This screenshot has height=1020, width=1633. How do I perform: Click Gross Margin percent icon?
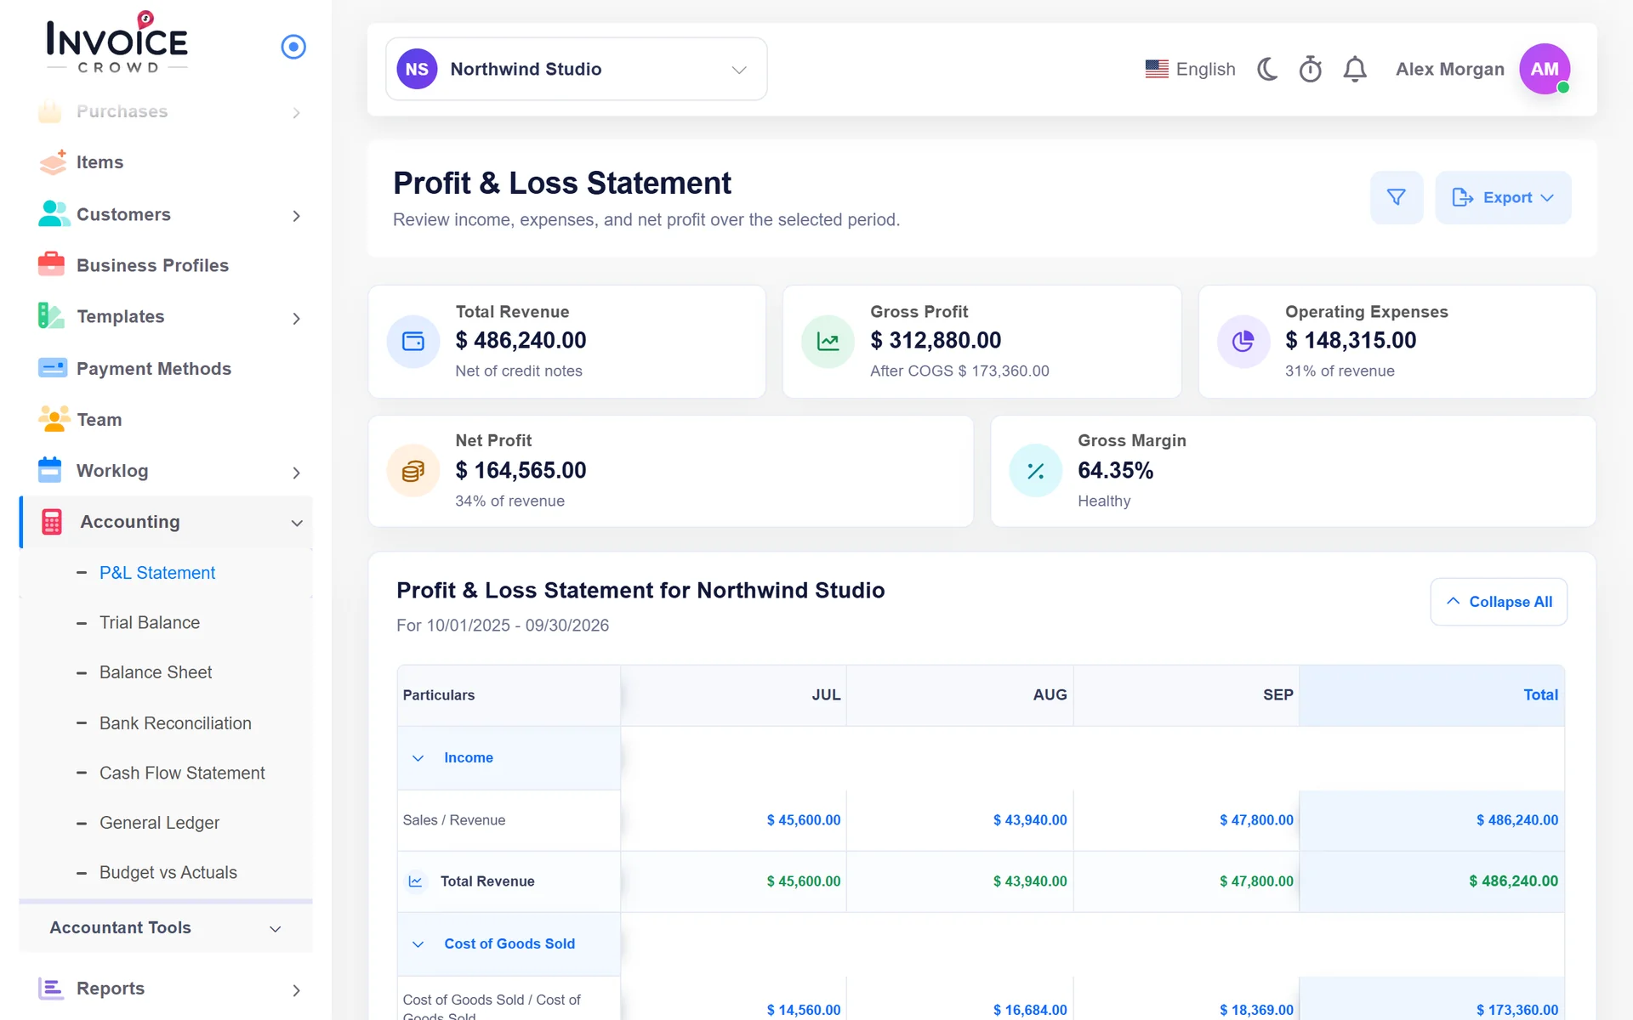tap(1036, 471)
